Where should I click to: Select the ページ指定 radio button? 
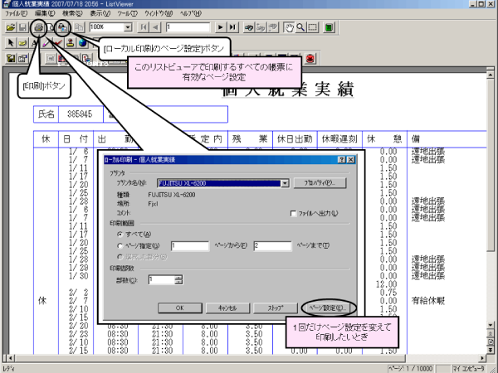[120, 247]
